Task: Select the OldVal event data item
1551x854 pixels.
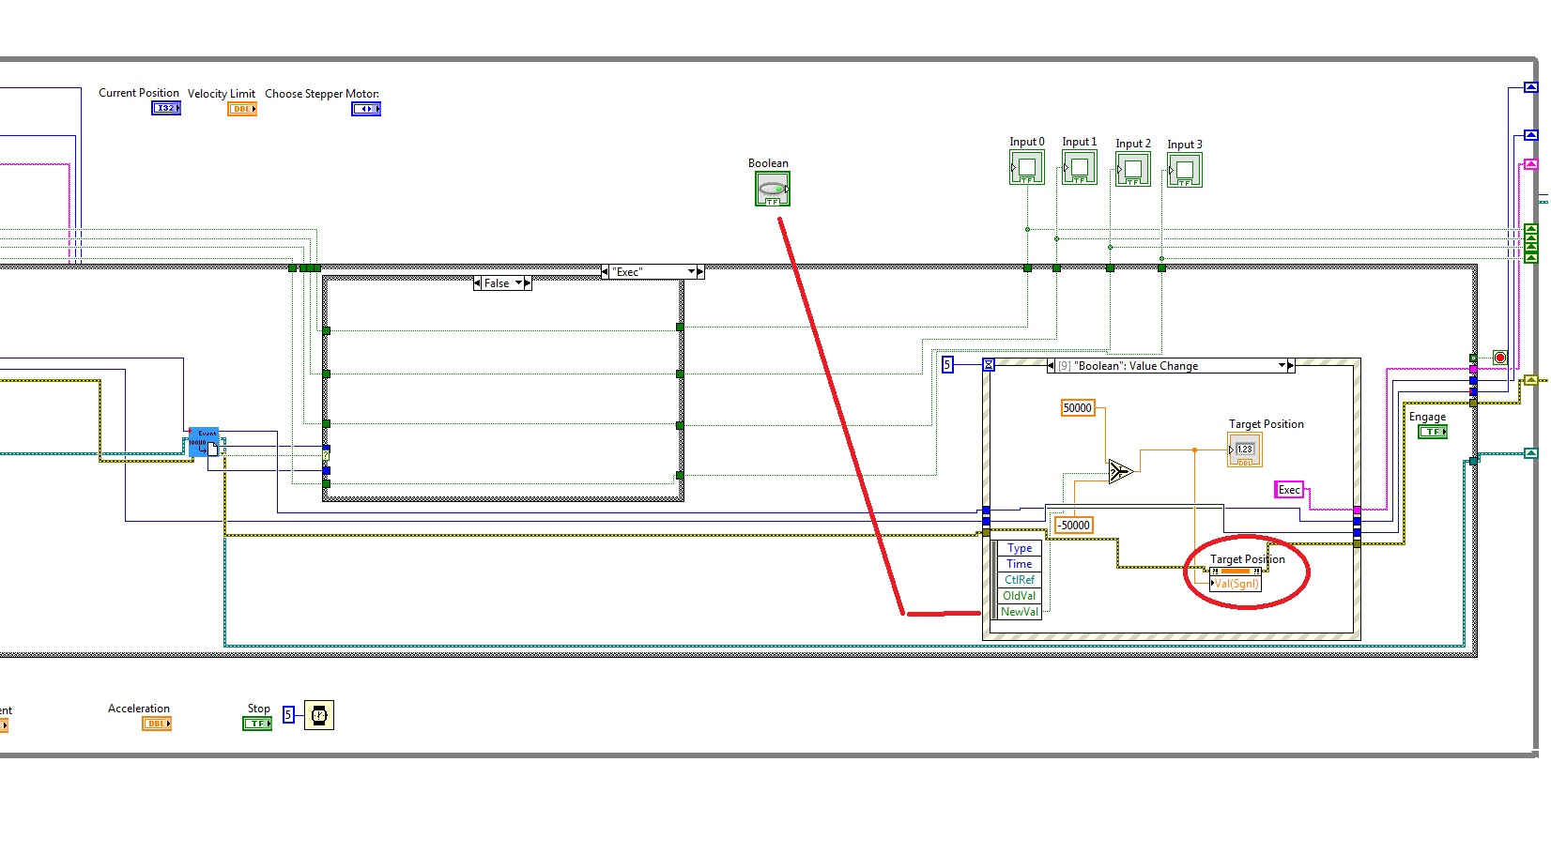Action: 1020,596
